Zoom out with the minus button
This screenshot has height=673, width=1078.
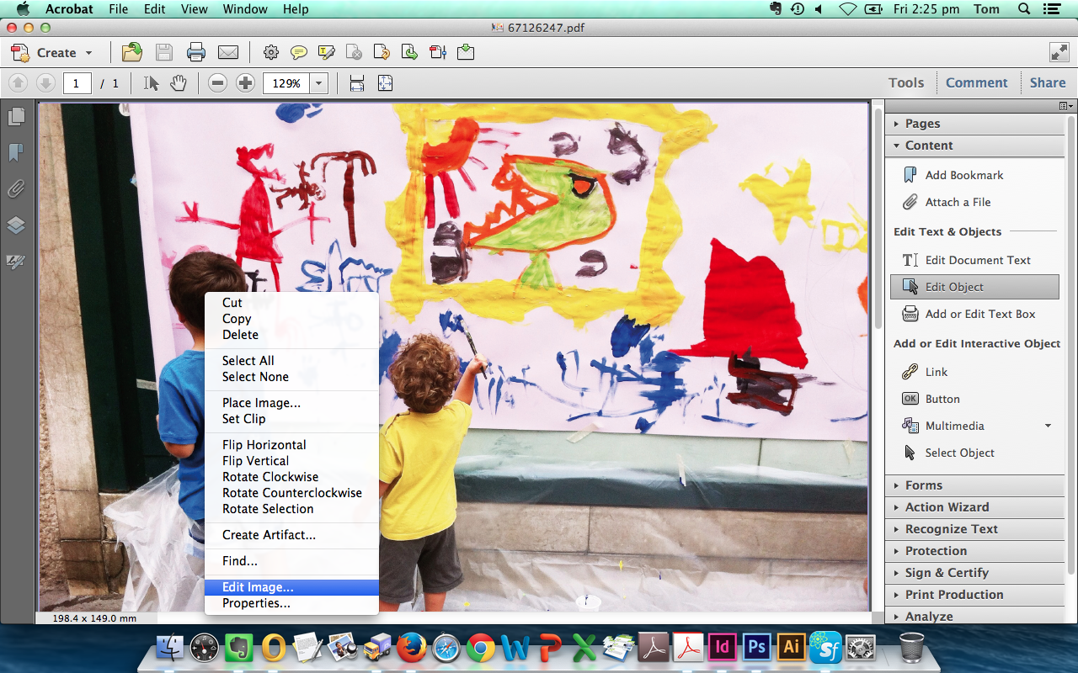218,83
